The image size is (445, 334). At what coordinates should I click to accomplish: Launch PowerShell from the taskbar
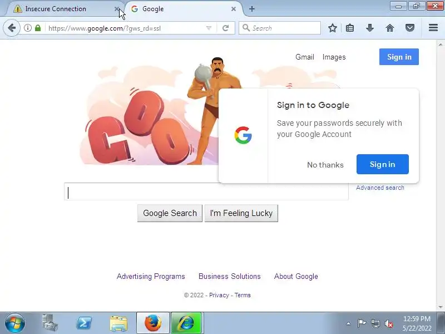point(85,323)
